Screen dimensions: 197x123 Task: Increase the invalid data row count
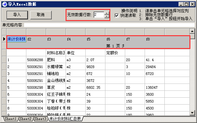[107, 13]
